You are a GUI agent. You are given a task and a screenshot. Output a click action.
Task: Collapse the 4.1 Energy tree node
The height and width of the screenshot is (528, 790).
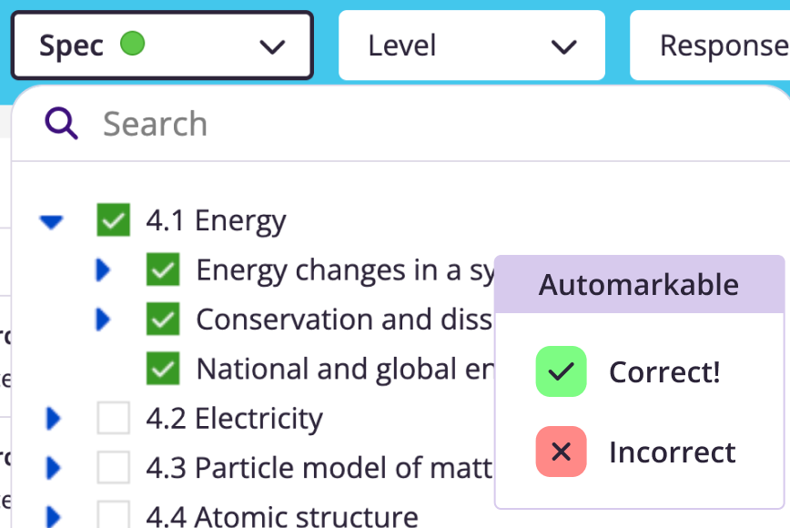pos(51,222)
